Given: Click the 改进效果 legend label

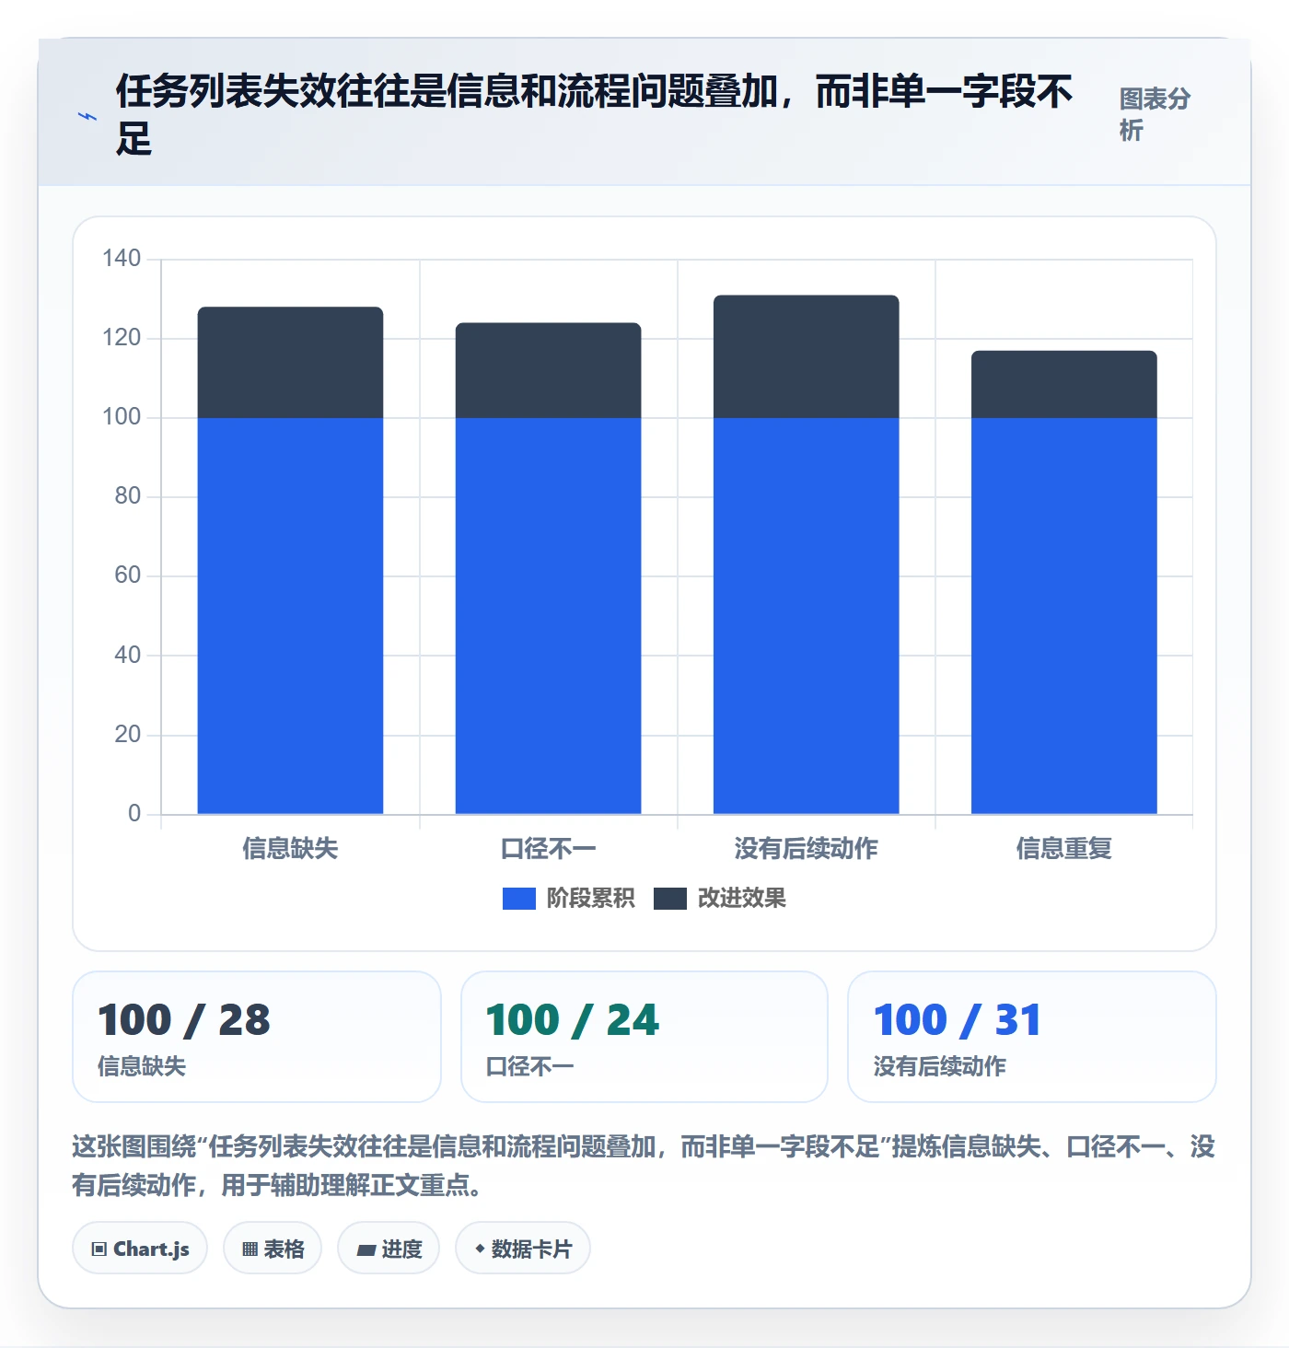Looking at the screenshot, I should point(742,899).
